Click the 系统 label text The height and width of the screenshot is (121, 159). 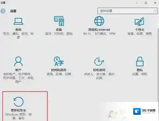pos(18,30)
